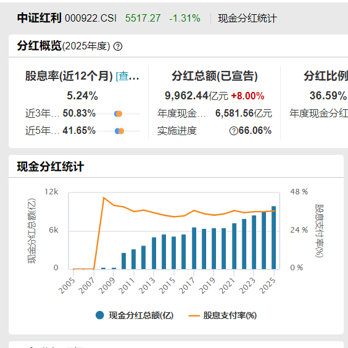Click the index code 000922.CSI
This screenshot has width=348, height=348.
pyautogui.click(x=91, y=18)
